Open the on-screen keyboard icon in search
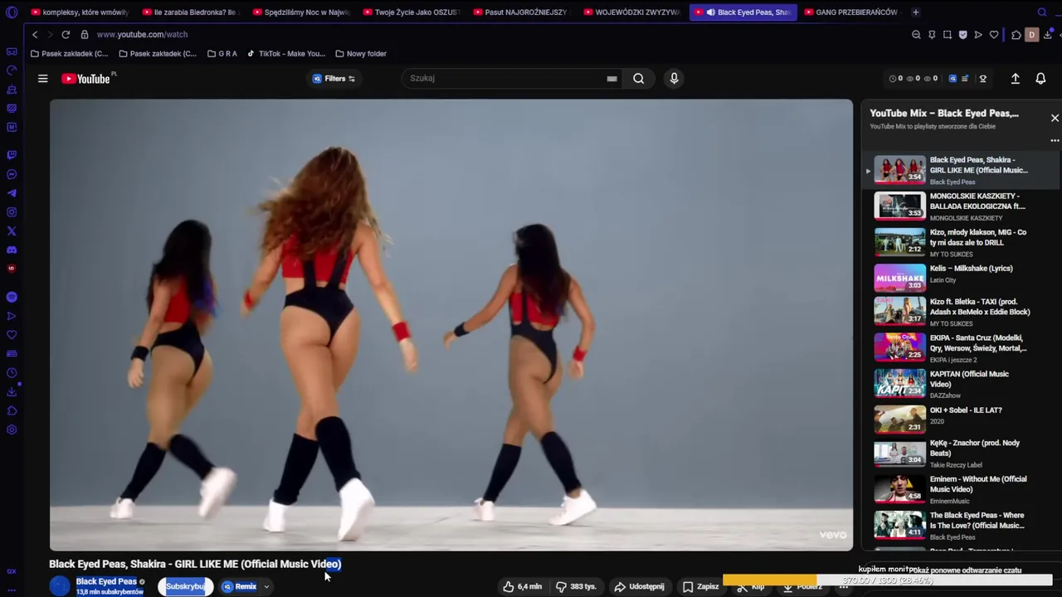 click(611, 79)
